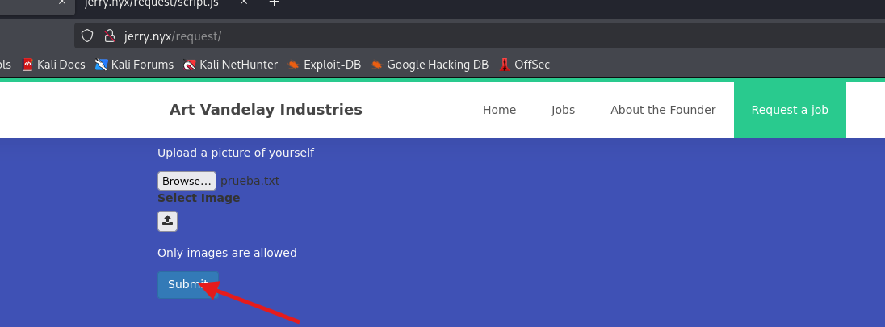Open the Google Hacking DB bookmark
Screen dimensions: 885x327
(x=430, y=65)
